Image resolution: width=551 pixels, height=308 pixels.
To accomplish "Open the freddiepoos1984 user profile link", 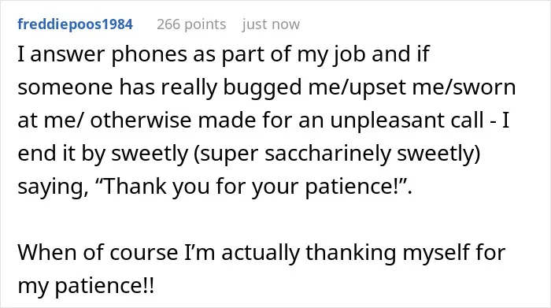I will click(76, 24).
